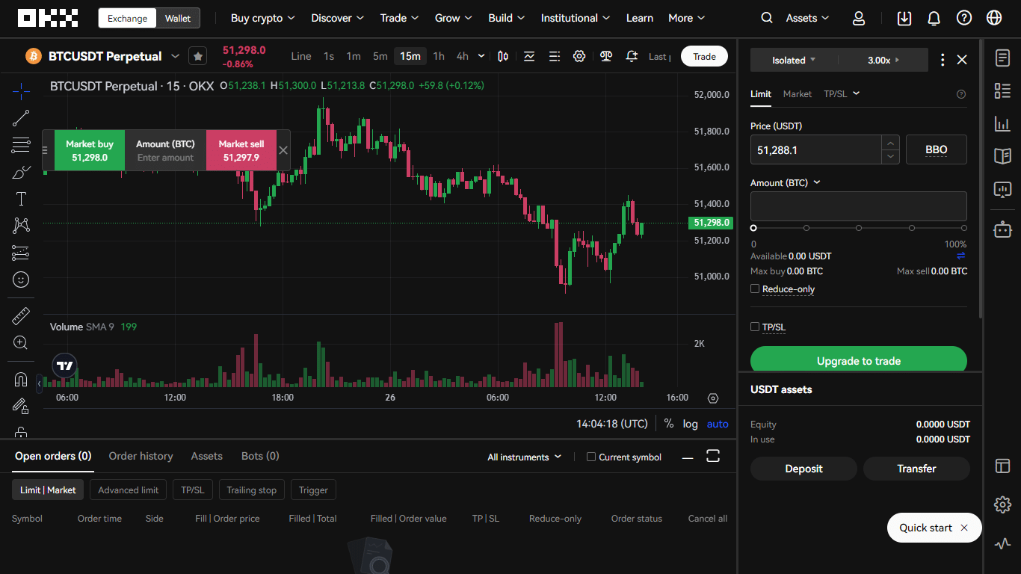Expand the Buy crypto menu
Screen dimensions: 1021x574
point(263,18)
